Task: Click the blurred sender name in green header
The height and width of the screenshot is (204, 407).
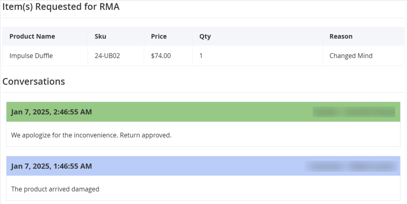Action: click(354, 112)
